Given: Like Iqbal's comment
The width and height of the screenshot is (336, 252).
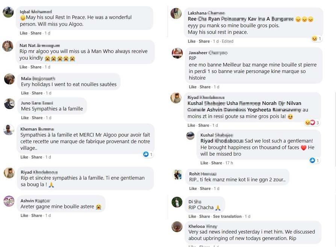Looking at the screenshot, I should tap(24, 33).
